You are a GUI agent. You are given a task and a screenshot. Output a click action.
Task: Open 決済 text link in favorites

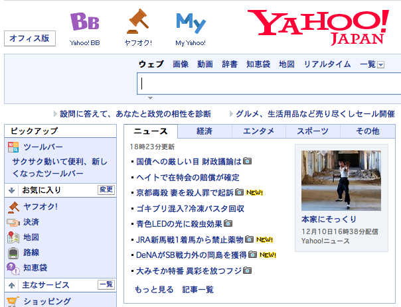coord(31,222)
